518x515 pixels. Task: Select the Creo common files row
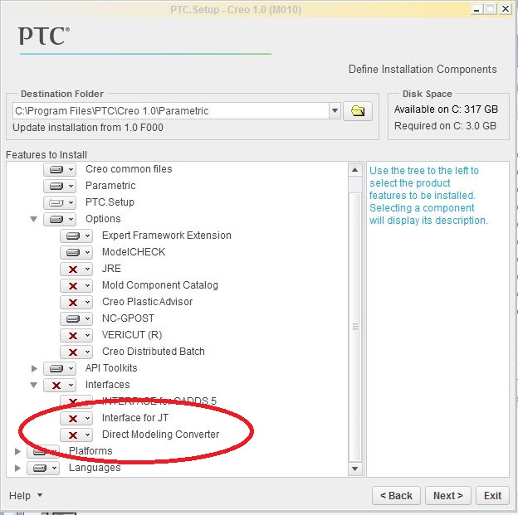tap(129, 169)
